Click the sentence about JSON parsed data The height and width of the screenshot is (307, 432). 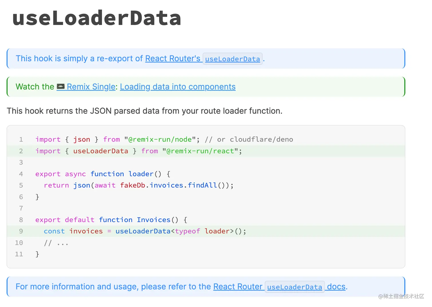click(145, 111)
